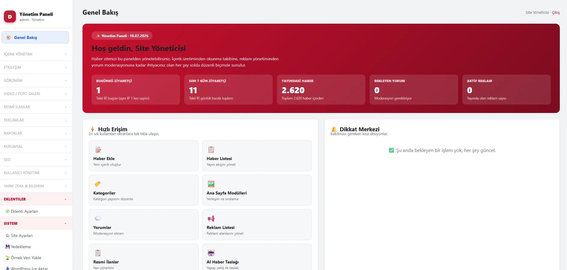Open the Resmi İlanlar card
567x270 pixels.
click(x=144, y=257)
